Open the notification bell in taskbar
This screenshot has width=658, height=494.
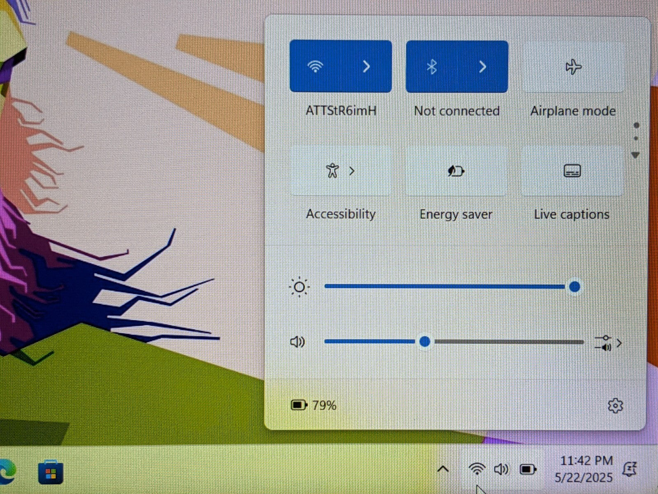[629, 469]
